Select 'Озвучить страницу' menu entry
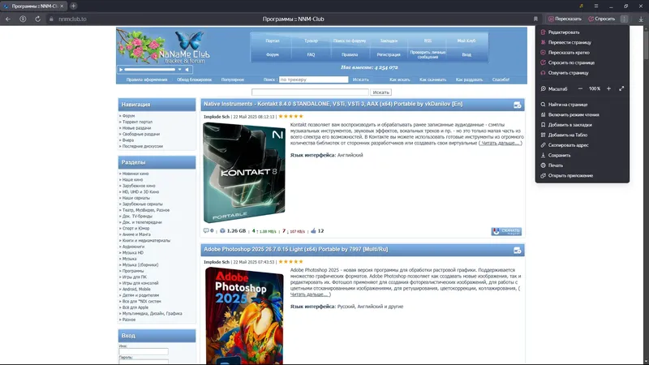The width and height of the screenshot is (649, 365). [582, 73]
